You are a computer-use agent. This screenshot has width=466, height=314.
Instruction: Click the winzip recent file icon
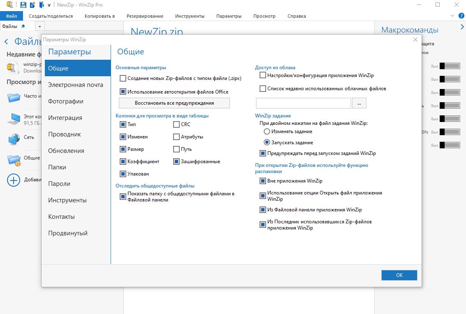13,67
